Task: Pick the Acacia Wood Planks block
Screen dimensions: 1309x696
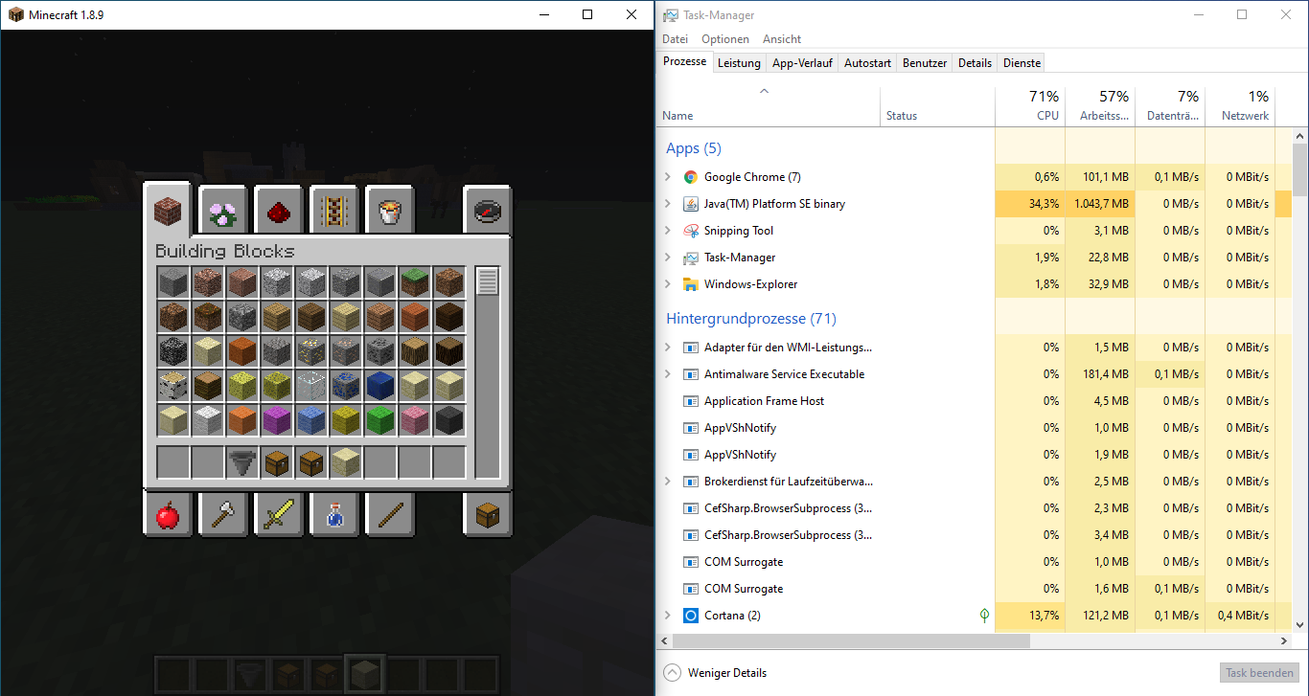Action: [x=415, y=317]
